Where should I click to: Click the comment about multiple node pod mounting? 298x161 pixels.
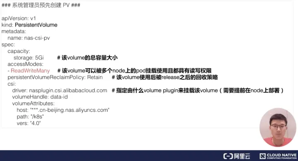click(135, 71)
